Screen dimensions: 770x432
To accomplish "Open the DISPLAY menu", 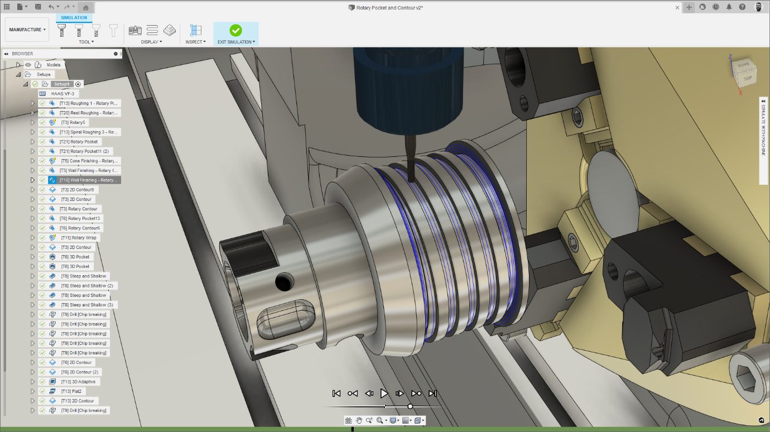I will [151, 42].
